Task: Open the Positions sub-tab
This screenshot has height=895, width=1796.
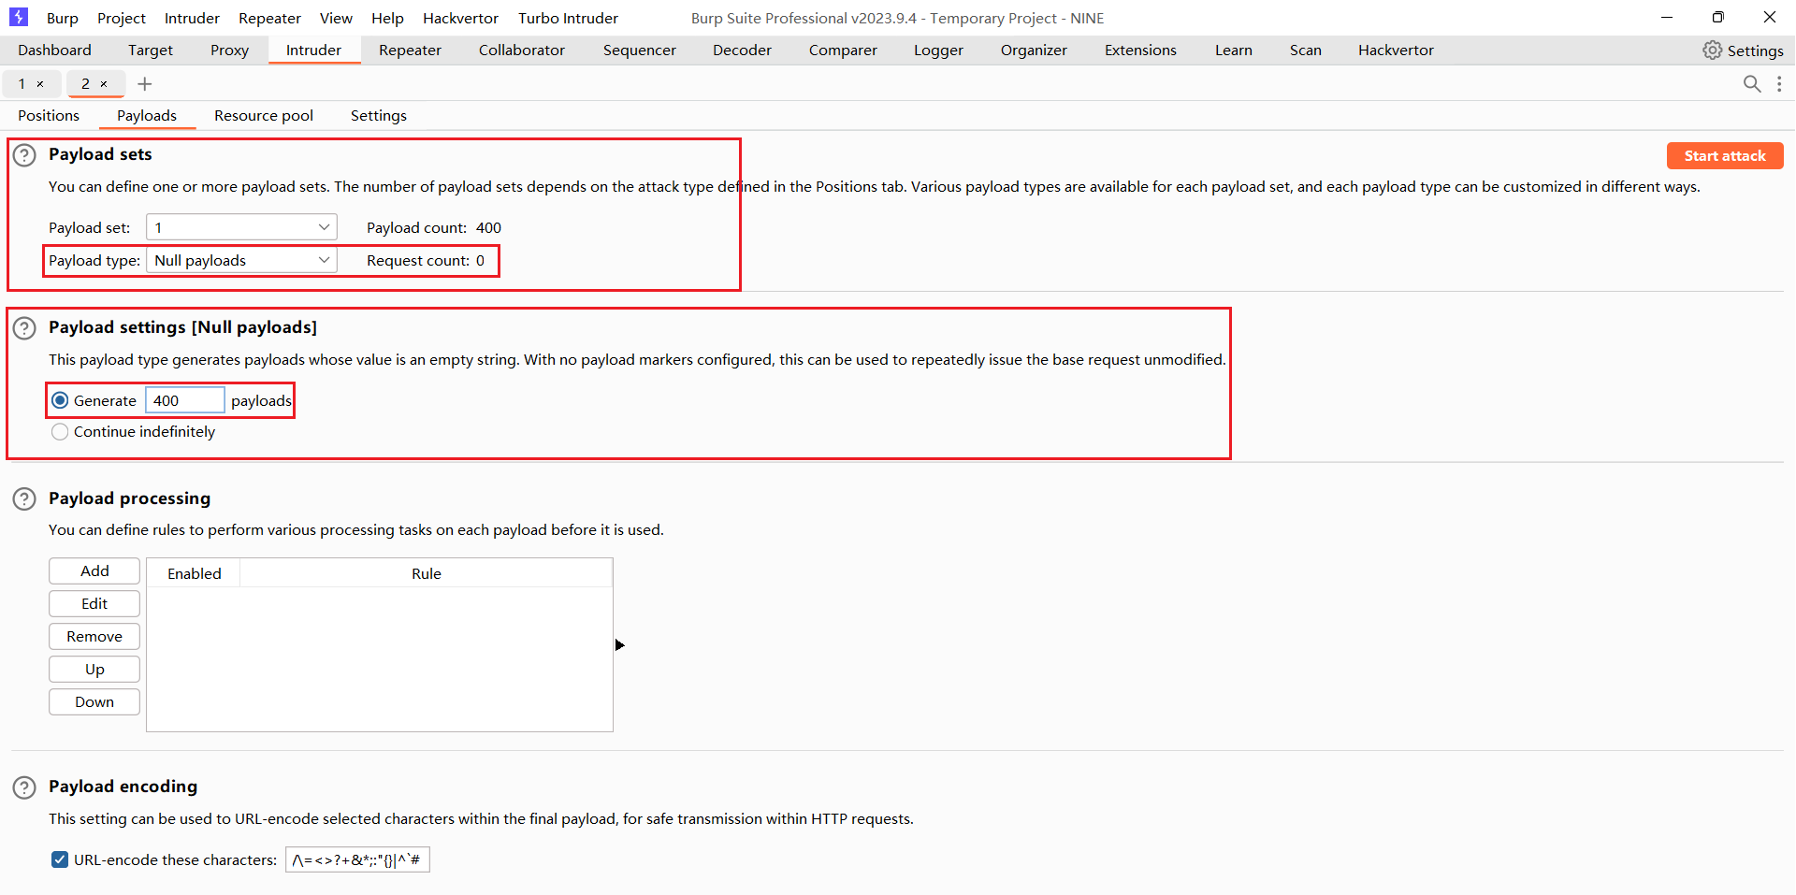Action: point(49,116)
